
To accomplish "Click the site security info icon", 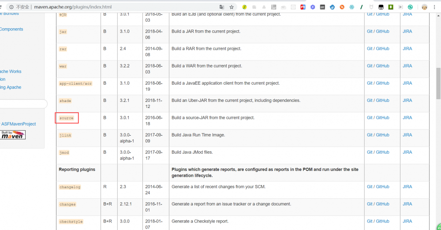I will point(11,7).
